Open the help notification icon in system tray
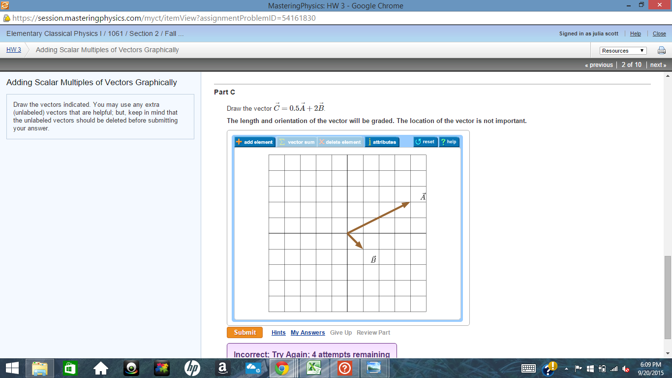Screen dimensions: 672x378 [x=550, y=368]
